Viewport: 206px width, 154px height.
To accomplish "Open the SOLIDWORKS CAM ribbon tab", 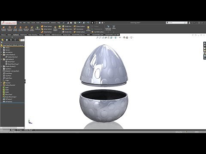I will point(97,35).
